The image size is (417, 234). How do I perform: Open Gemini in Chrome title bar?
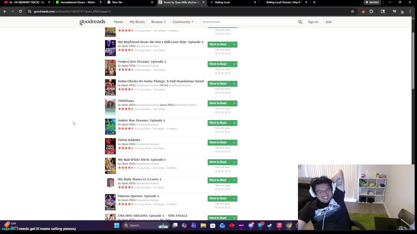pyautogui.click(x=372, y=2)
